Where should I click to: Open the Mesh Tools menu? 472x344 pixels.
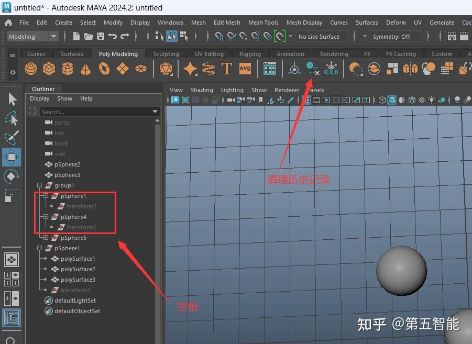click(x=264, y=23)
